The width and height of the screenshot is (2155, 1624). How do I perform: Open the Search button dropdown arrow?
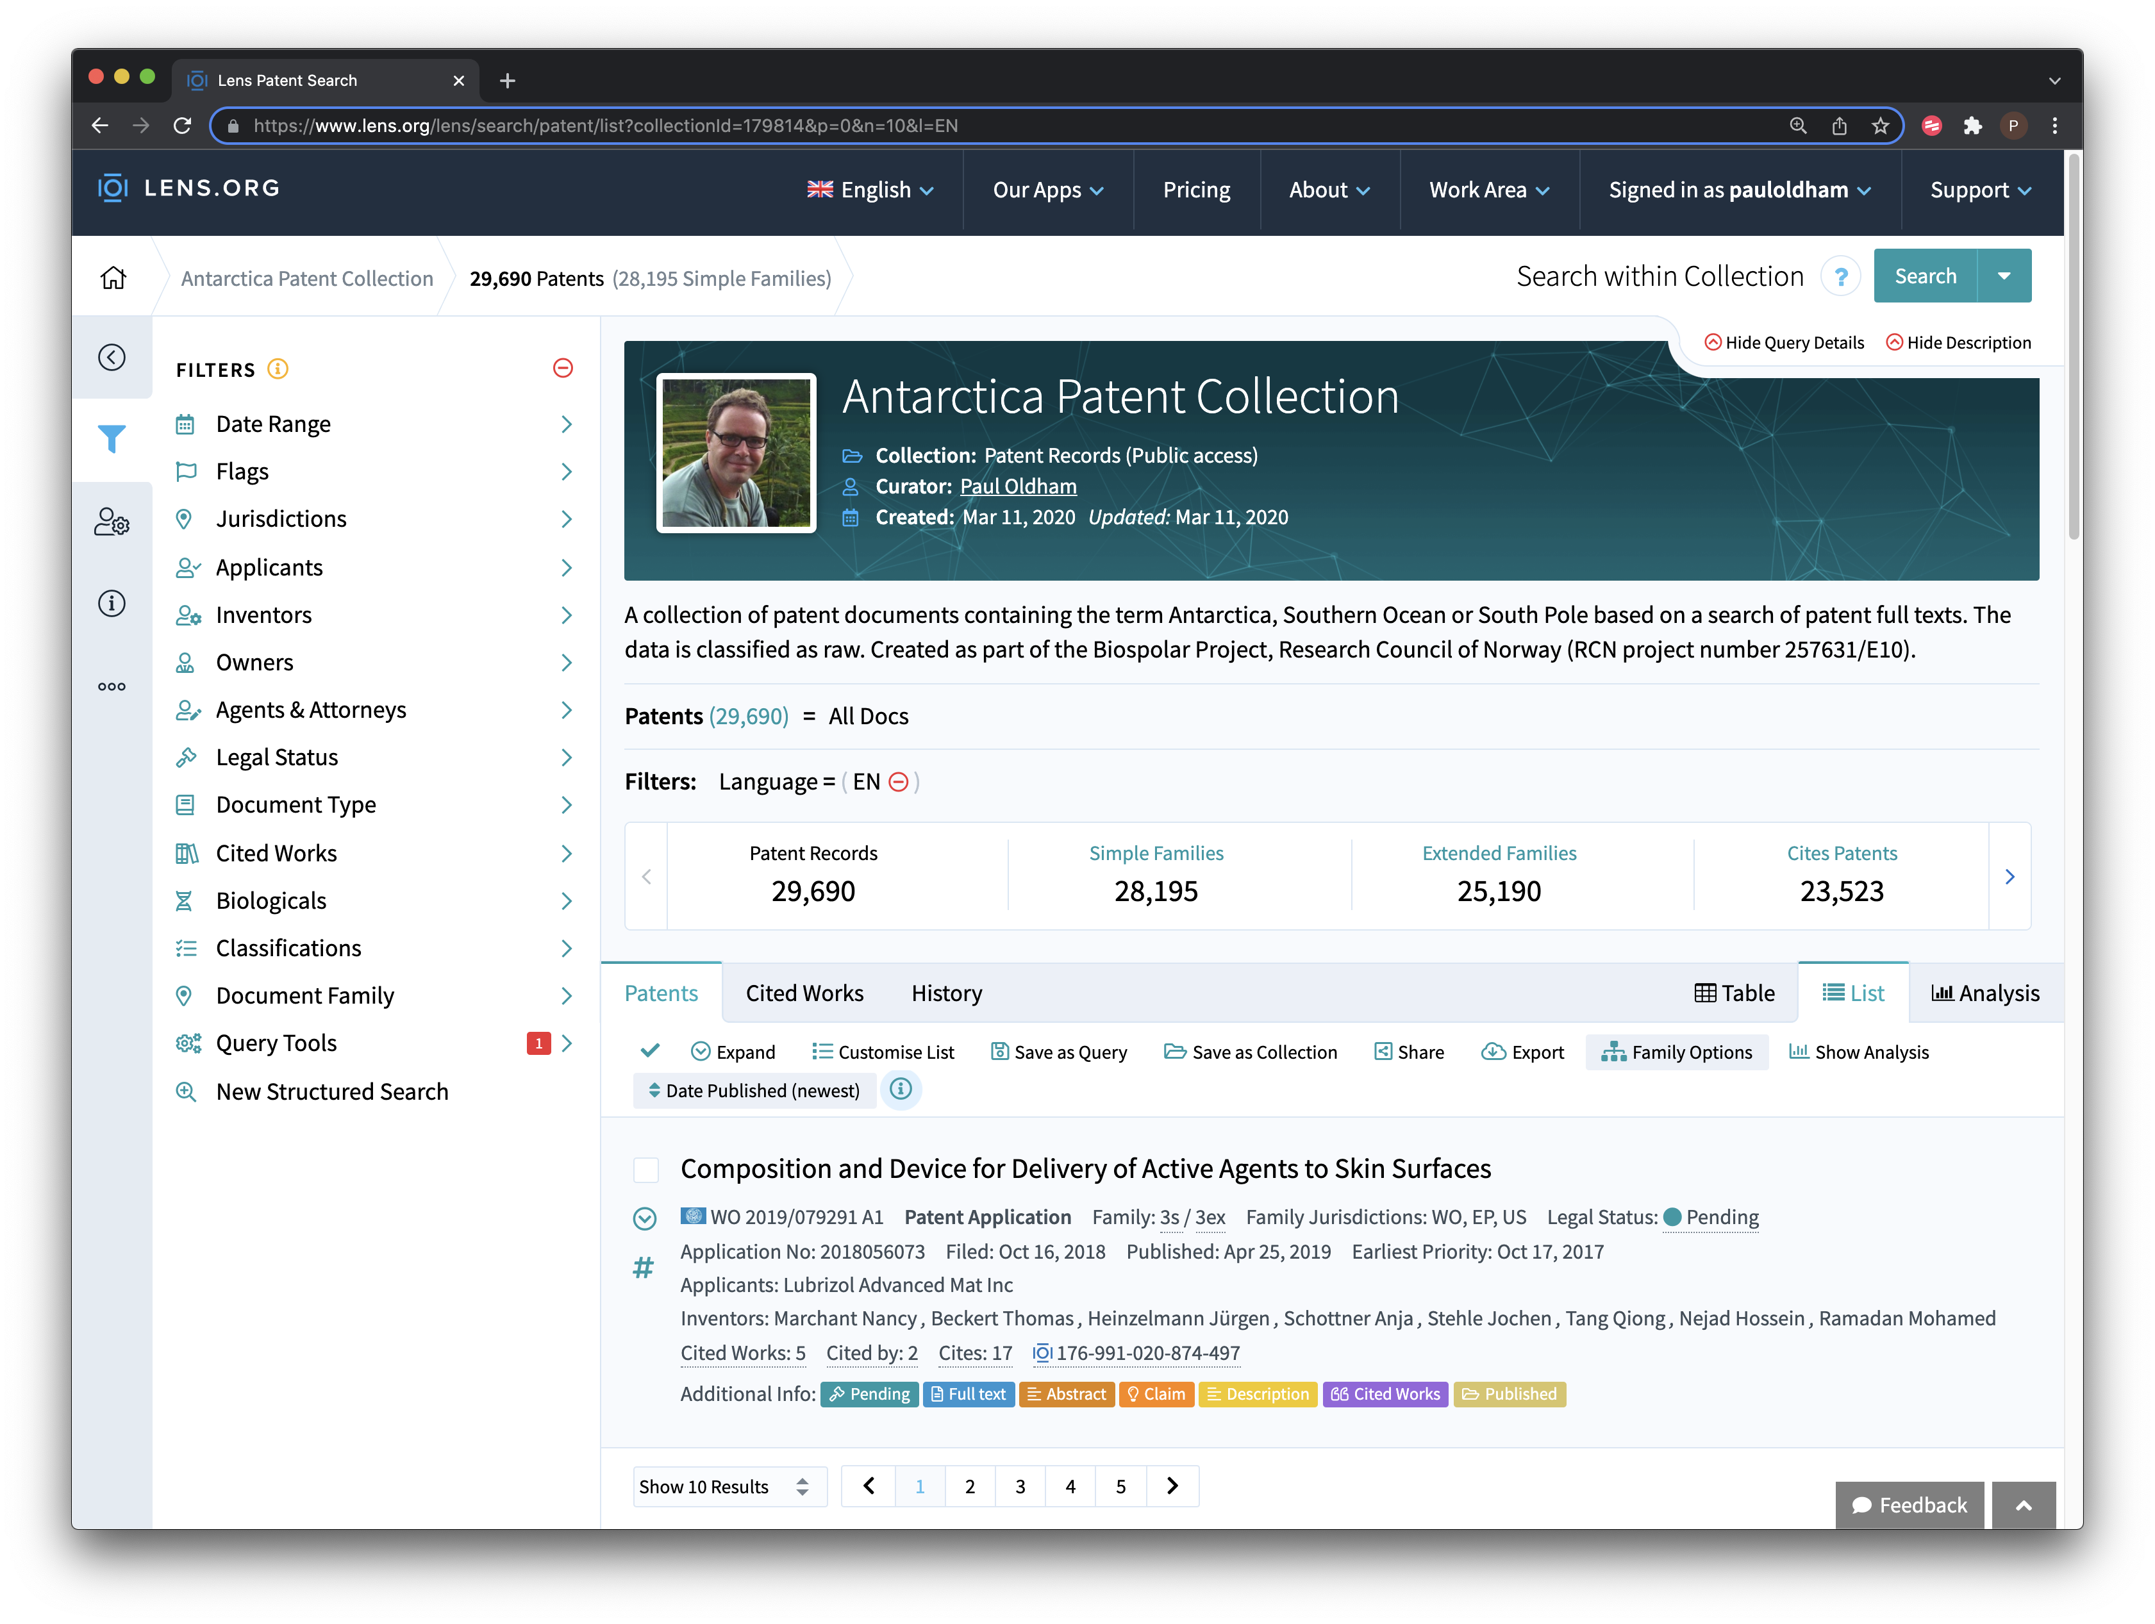pyautogui.click(x=2004, y=276)
